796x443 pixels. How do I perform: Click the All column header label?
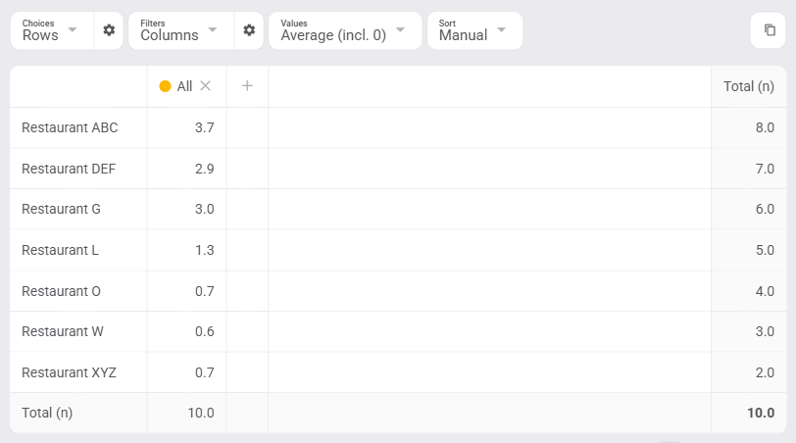point(184,86)
